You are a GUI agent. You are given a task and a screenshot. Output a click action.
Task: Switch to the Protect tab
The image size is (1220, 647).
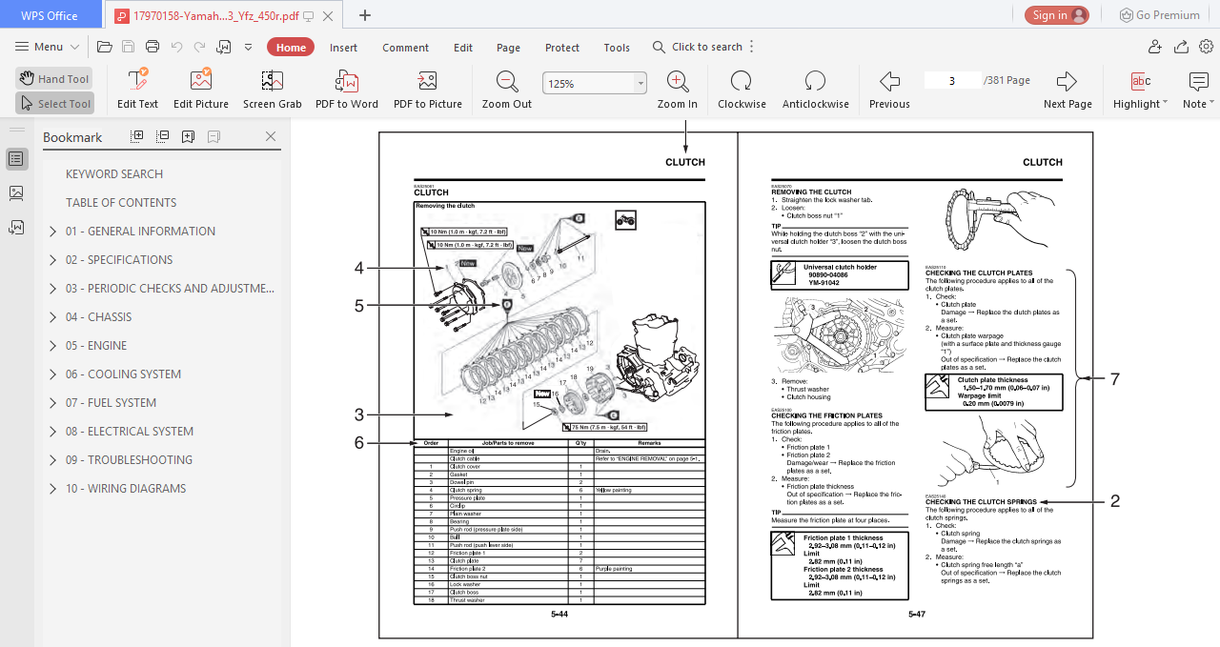tap(562, 48)
